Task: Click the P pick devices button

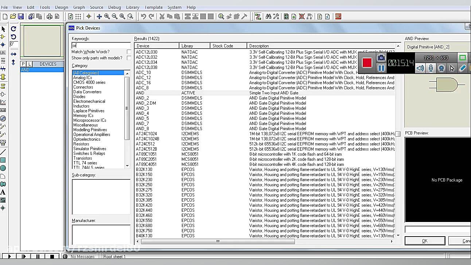Action: pos(24,64)
